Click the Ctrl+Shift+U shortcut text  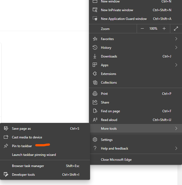pyautogui.click(x=162, y=120)
